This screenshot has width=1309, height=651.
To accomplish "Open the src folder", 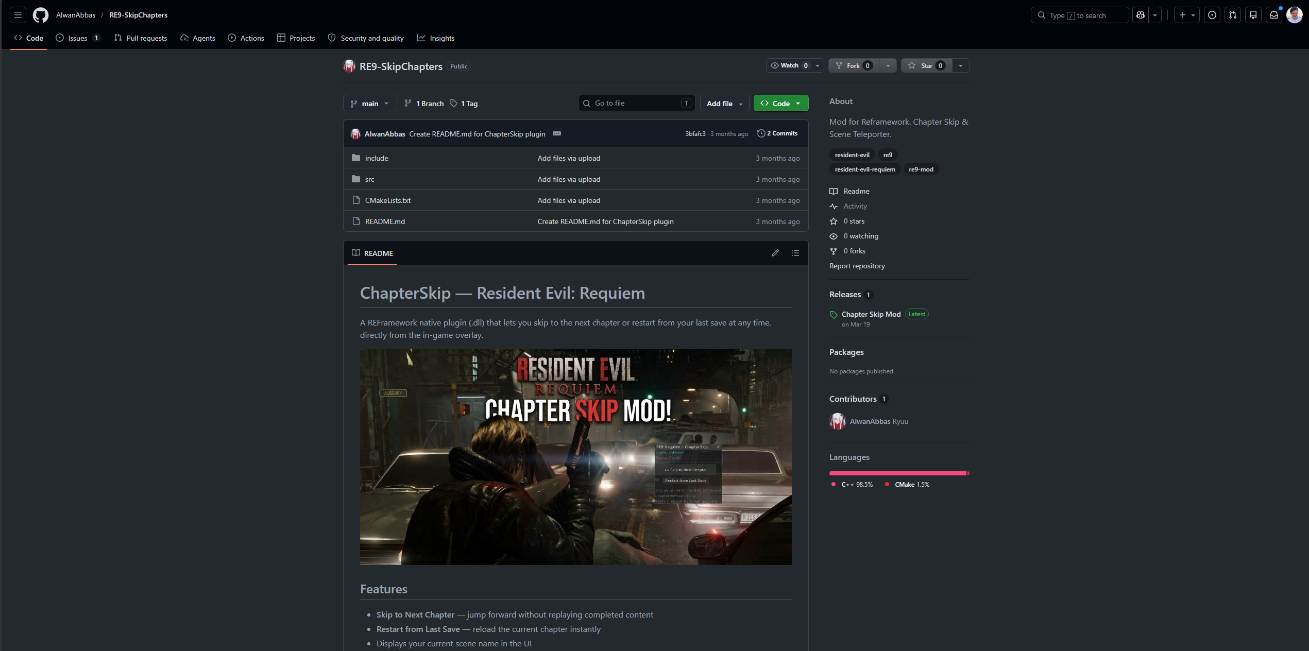I will click(x=370, y=179).
